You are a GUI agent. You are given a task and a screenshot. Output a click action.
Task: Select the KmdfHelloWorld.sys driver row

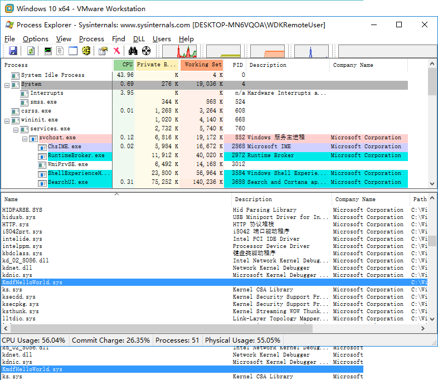[215, 282]
